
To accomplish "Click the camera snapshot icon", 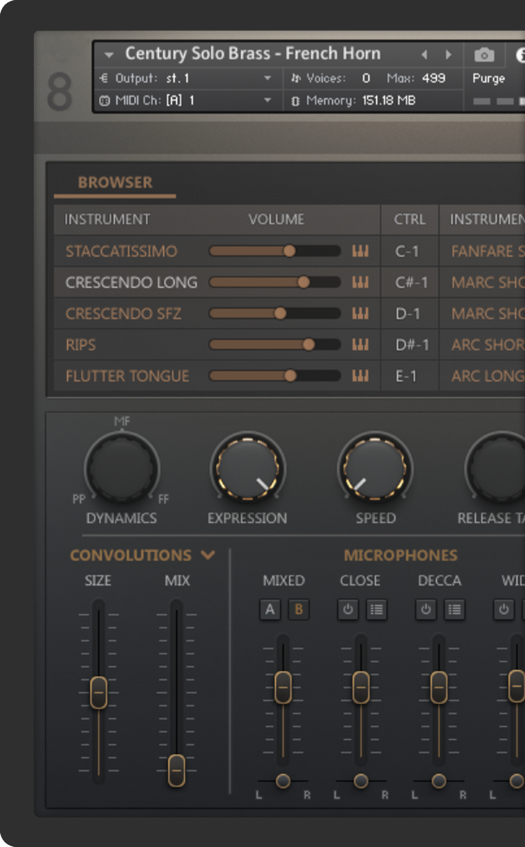I will [x=484, y=55].
